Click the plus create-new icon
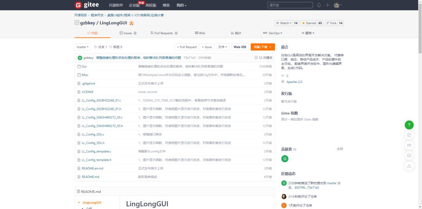This screenshot has width=422, height=209. pos(327,5)
